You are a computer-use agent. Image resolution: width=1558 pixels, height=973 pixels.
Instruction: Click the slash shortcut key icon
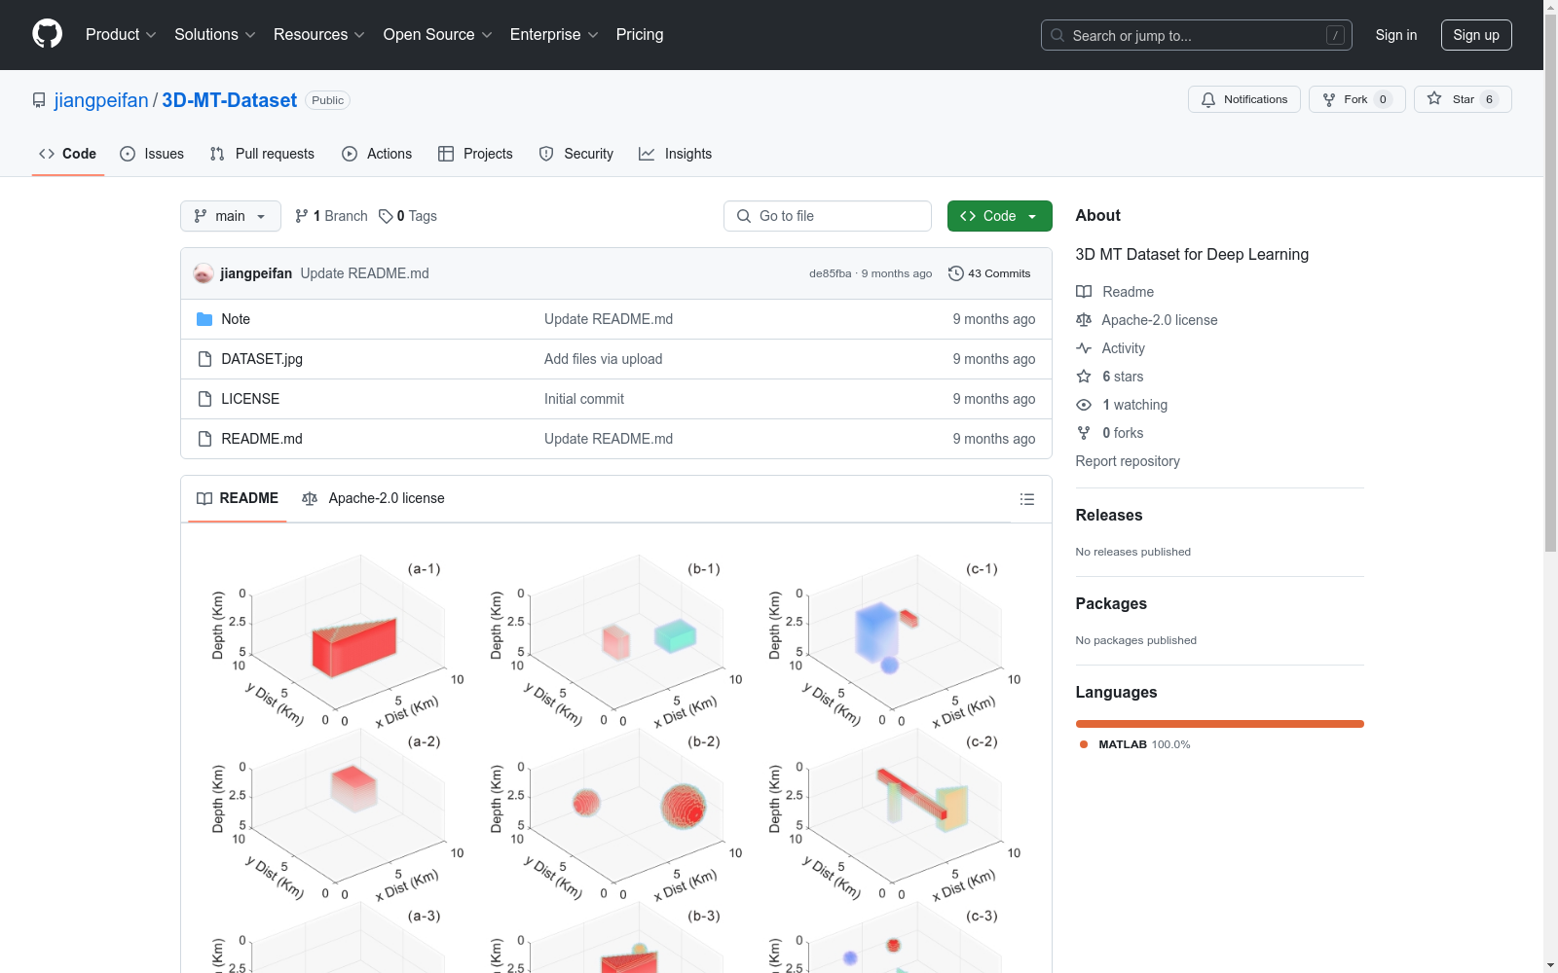[1335, 35]
